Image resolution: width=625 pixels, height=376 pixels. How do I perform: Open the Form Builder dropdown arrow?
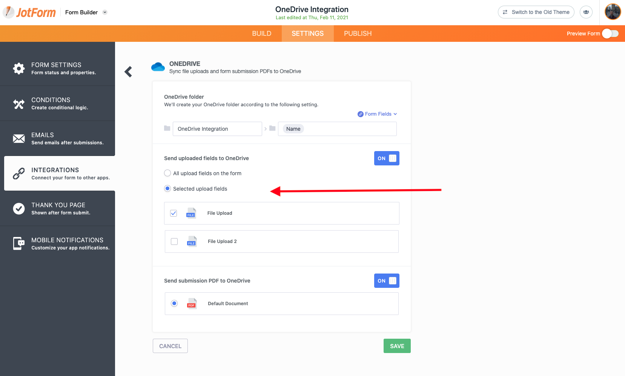click(105, 12)
